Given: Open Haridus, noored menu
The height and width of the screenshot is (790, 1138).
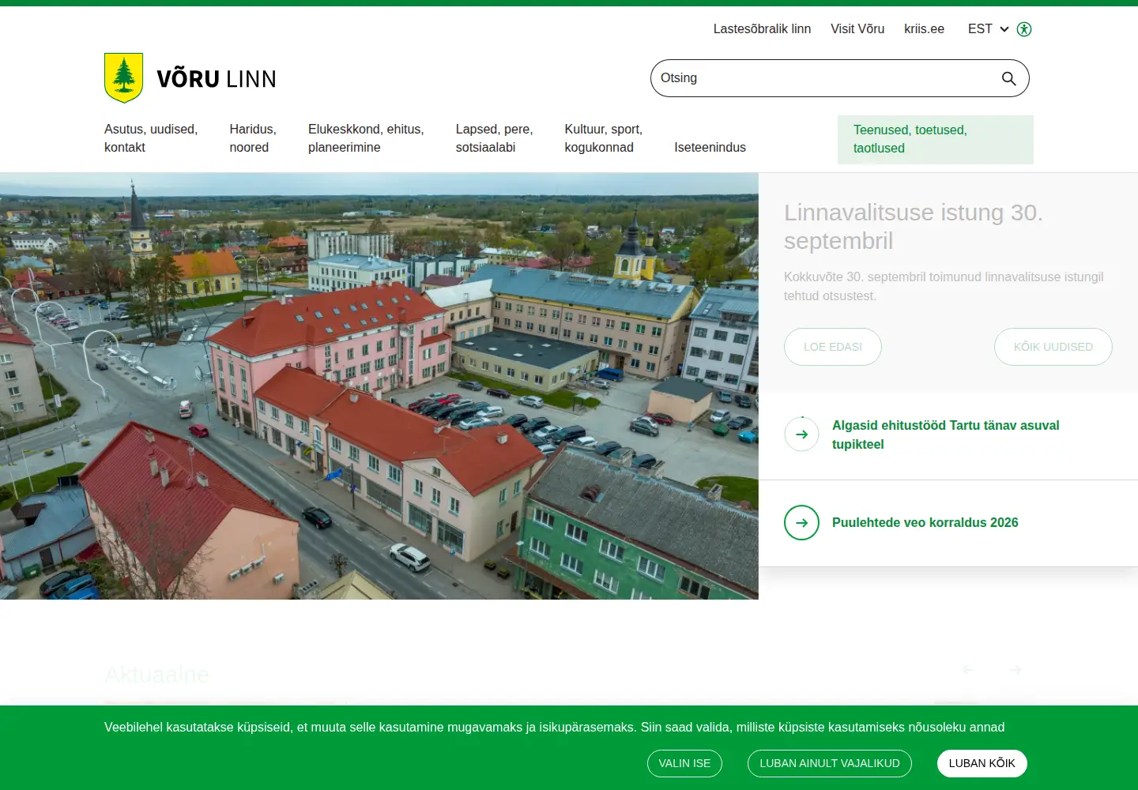Looking at the screenshot, I should [253, 138].
